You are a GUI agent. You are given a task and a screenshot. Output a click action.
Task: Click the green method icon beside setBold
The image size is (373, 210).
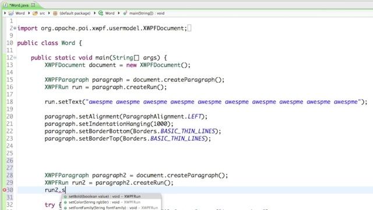pyautogui.click(x=65, y=197)
